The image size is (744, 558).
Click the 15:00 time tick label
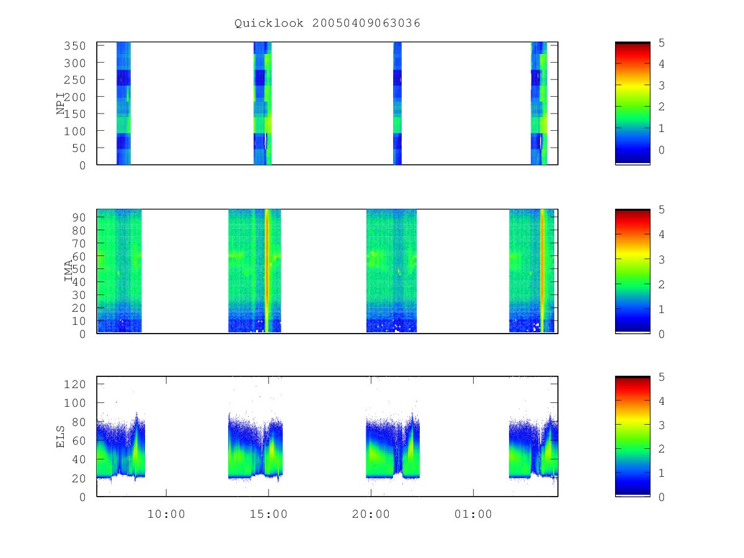[268, 515]
